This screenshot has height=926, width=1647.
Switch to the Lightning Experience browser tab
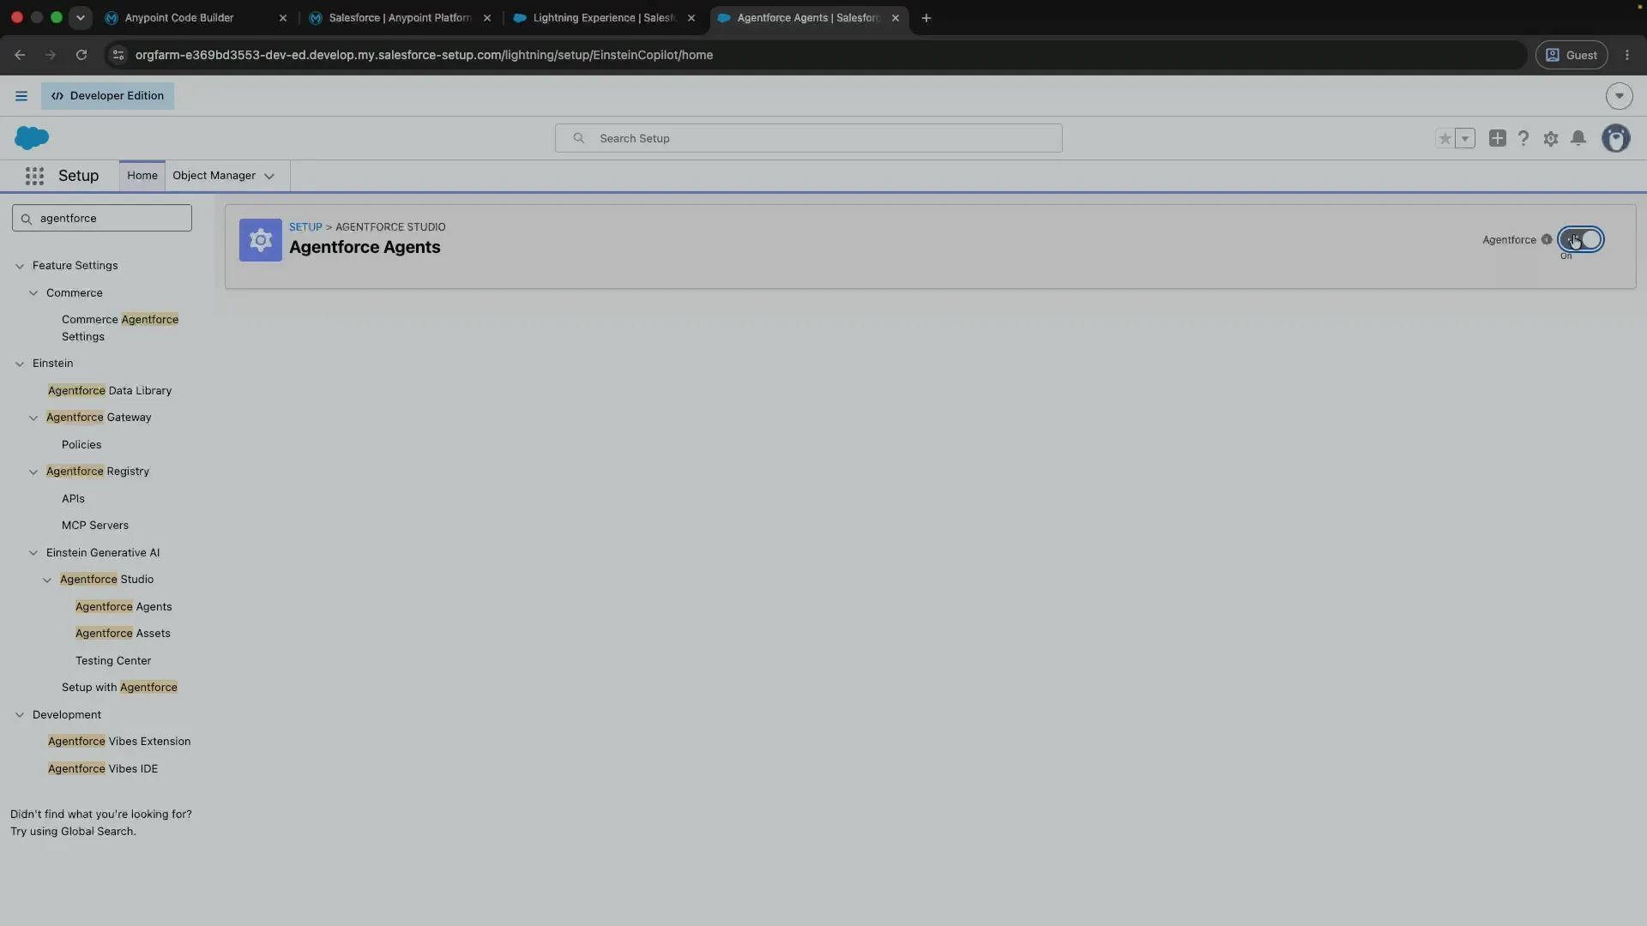click(604, 17)
